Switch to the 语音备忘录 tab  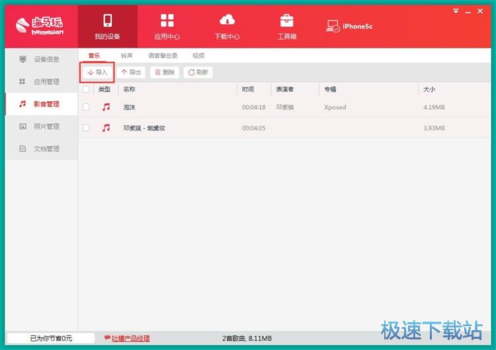coord(163,56)
